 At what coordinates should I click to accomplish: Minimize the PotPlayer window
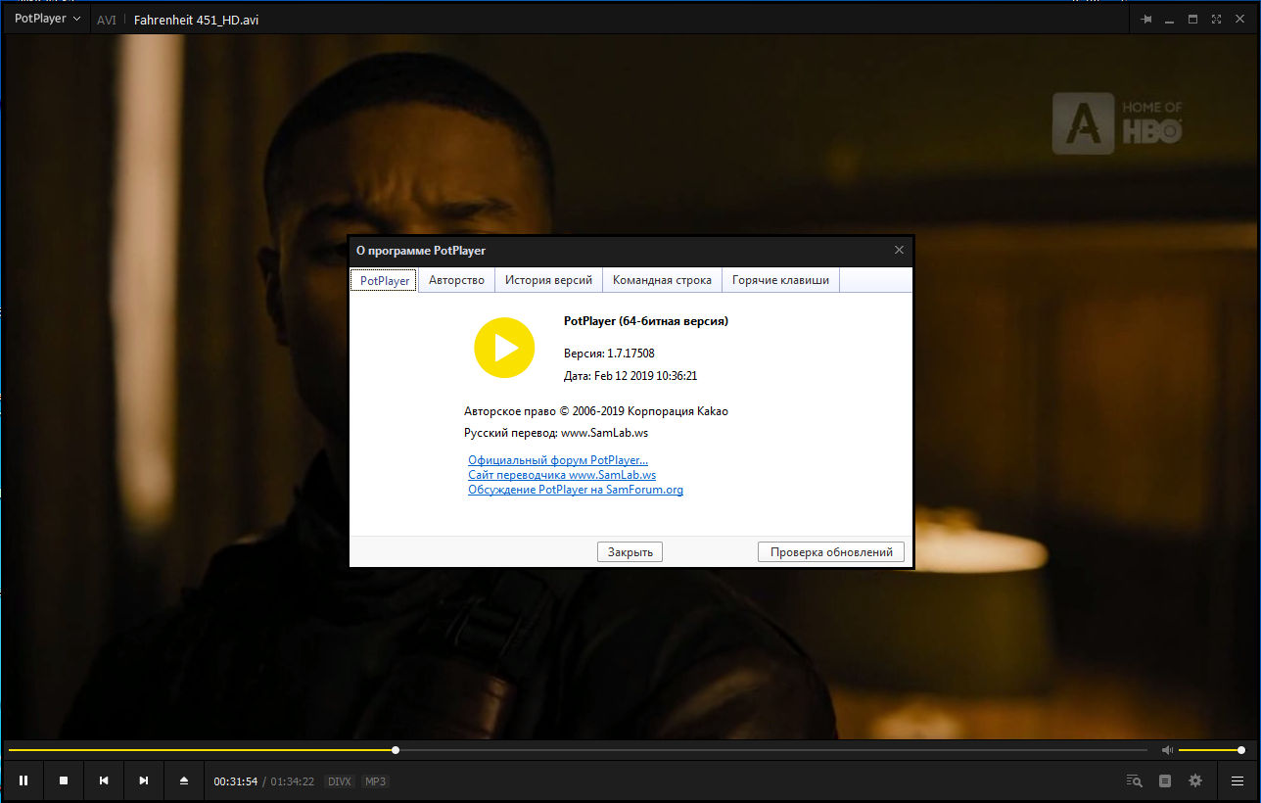click(1170, 20)
